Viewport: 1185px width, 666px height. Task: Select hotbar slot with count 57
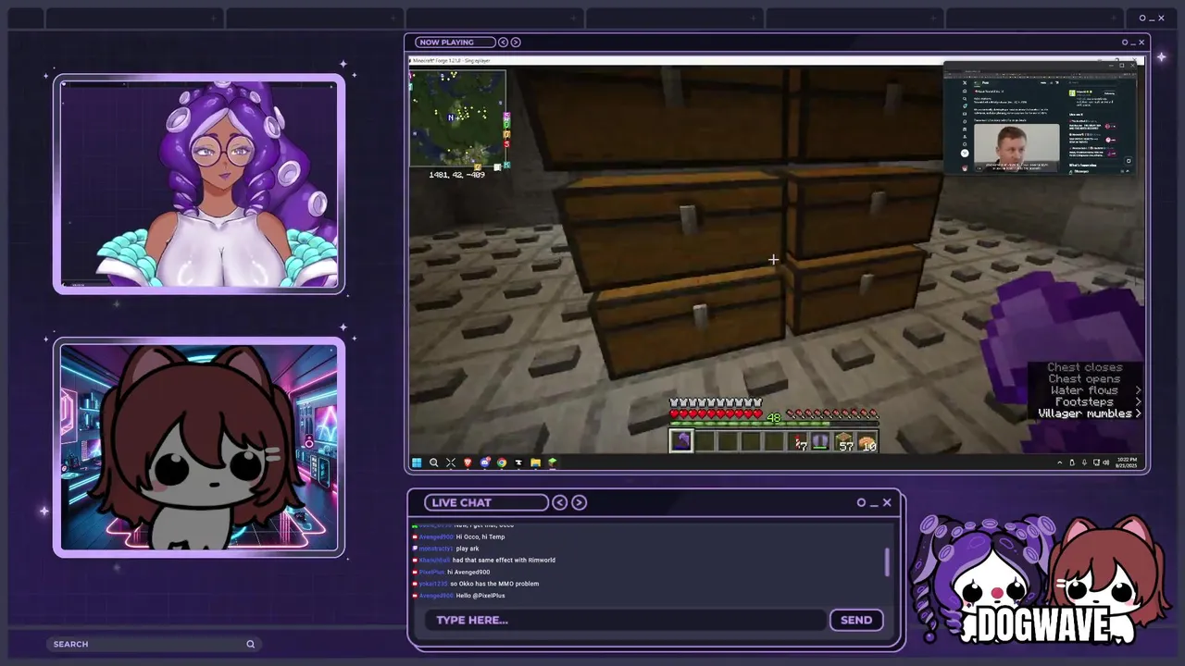point(843,442)
